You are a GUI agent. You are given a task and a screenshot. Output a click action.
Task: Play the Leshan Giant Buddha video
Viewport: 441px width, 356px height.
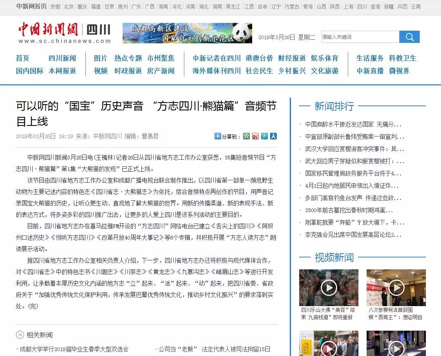(329, 288)
